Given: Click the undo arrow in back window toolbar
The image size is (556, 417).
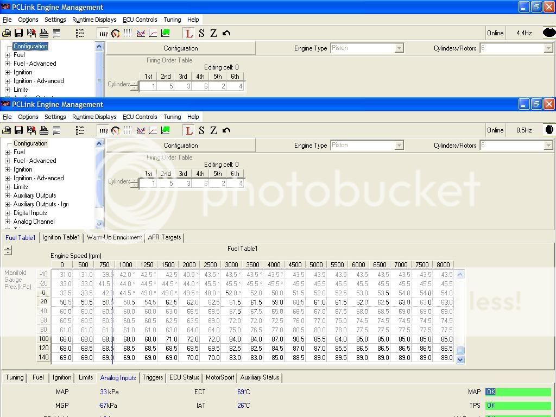Looking at the screenshot, I should (x=226, y=33).
